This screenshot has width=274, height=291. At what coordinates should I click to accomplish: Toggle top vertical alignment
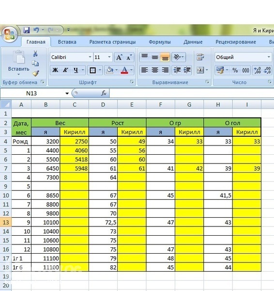point(144,57)
